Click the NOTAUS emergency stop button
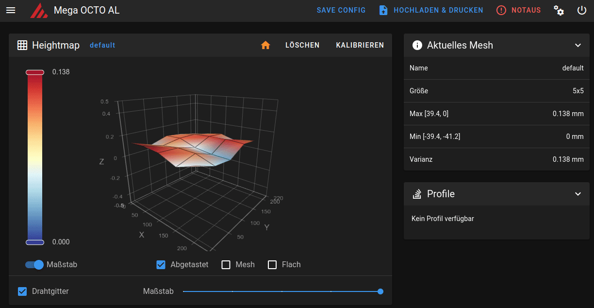594x308 pixels. 519,10
